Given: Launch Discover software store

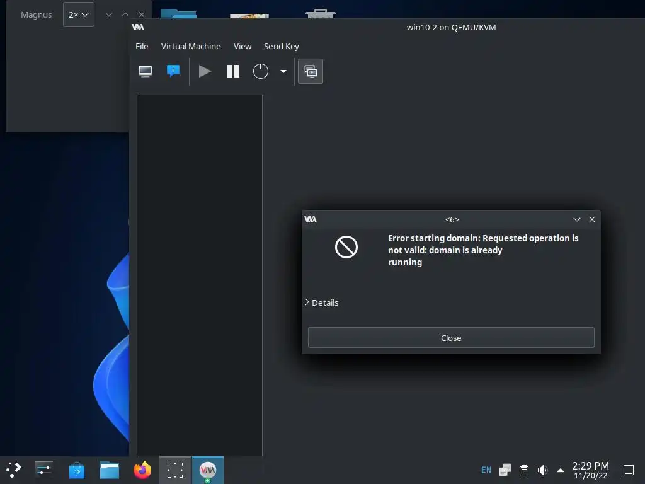Looking at the screenshot, I should pos(76,470).
